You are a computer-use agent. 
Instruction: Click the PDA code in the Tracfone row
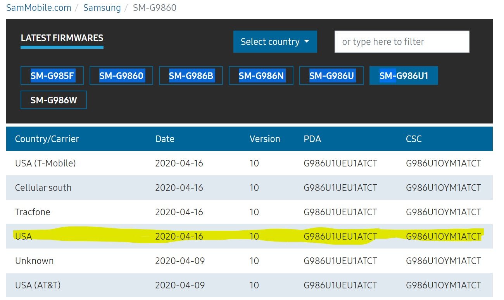(x=340, y=212)
